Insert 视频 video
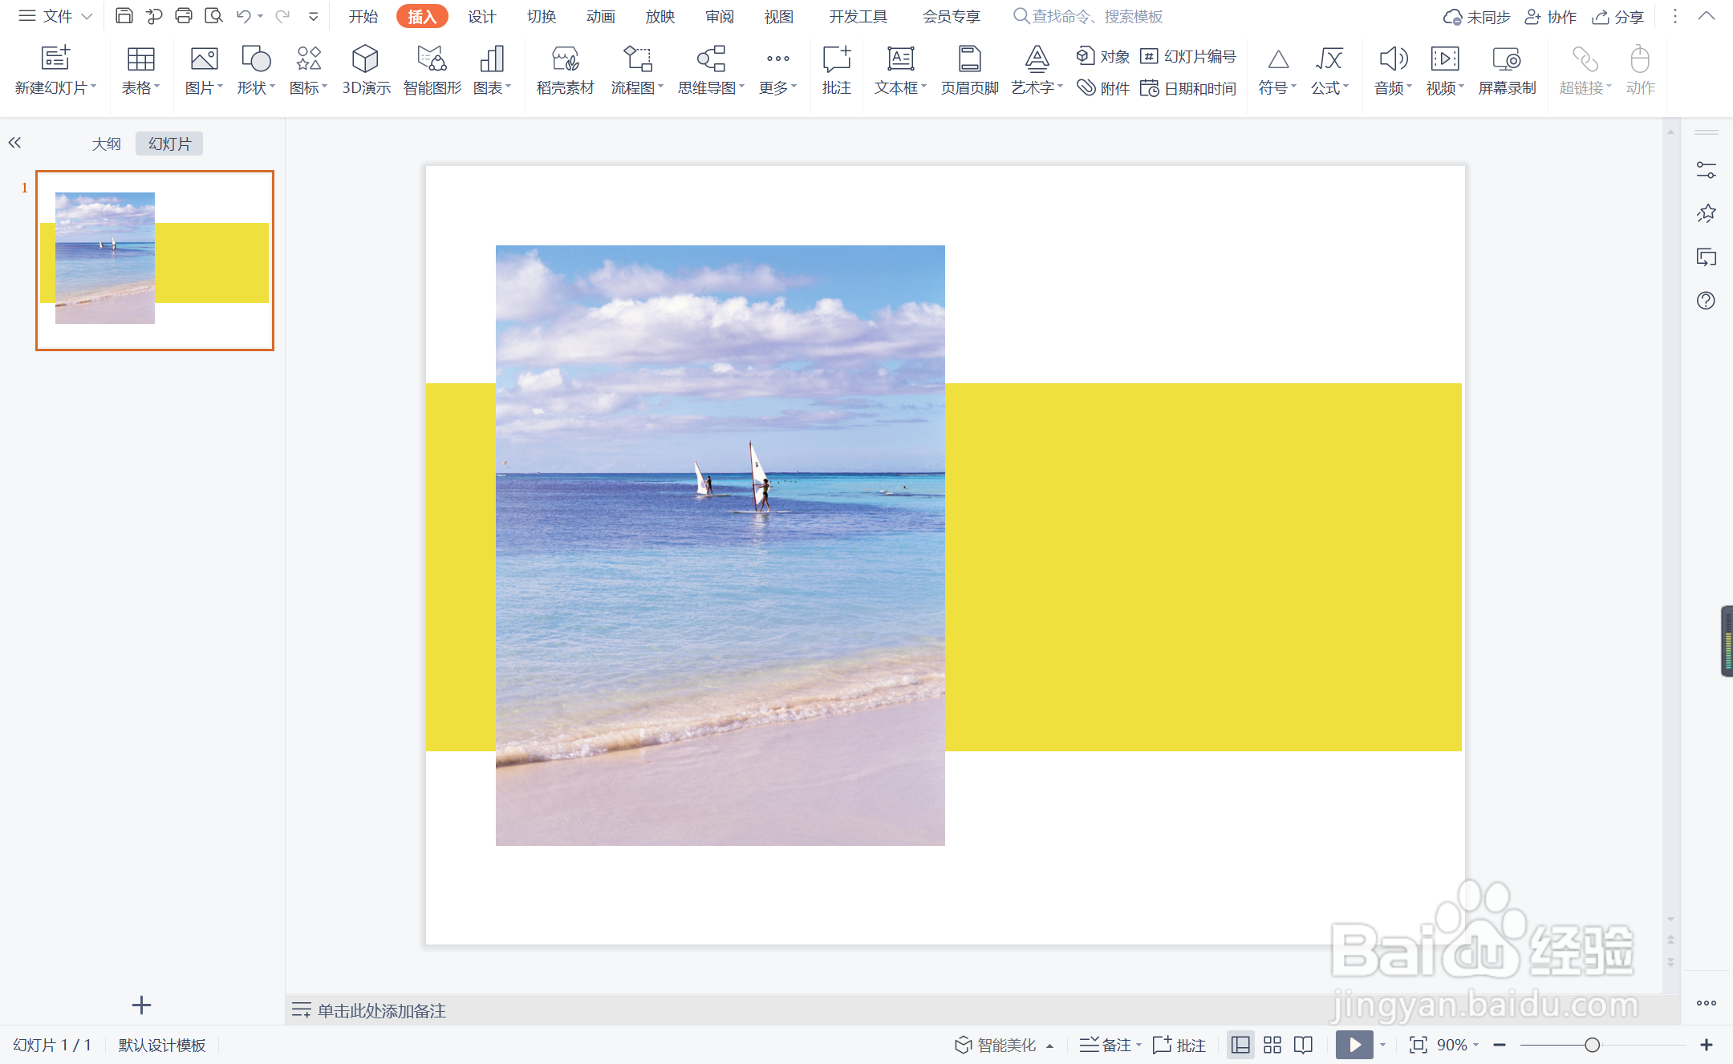 [1445, 71]
